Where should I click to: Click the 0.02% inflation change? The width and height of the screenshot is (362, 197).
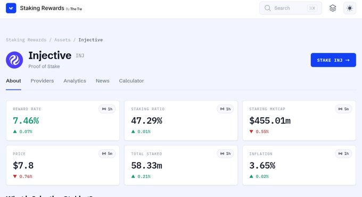262,176
